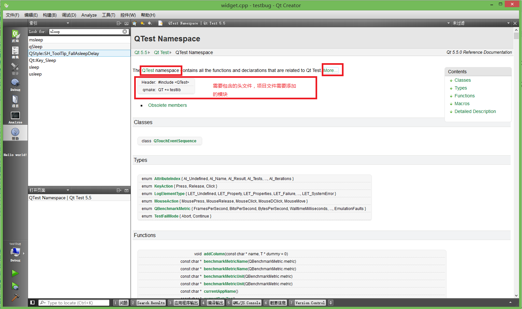The width and height of the screenshot is (522, 309).
Task: Open the QTouchEventSequence class link
Action: point(175,141)
